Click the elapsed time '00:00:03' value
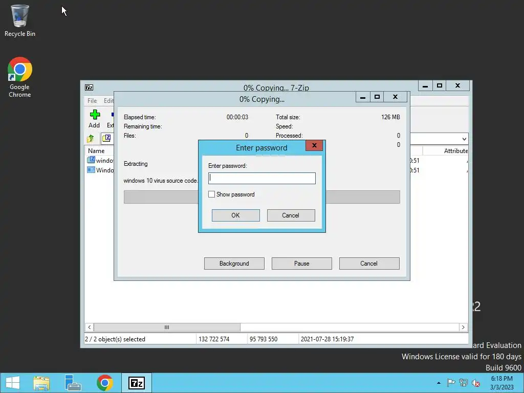Screen dimensions: 524x393 coord(237,117)
